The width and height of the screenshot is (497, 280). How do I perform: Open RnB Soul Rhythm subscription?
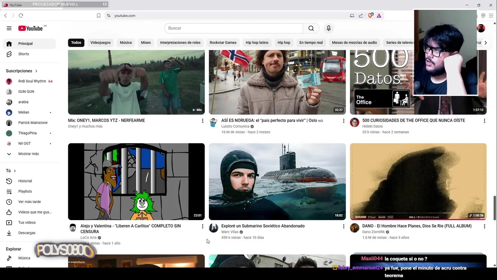29,81
